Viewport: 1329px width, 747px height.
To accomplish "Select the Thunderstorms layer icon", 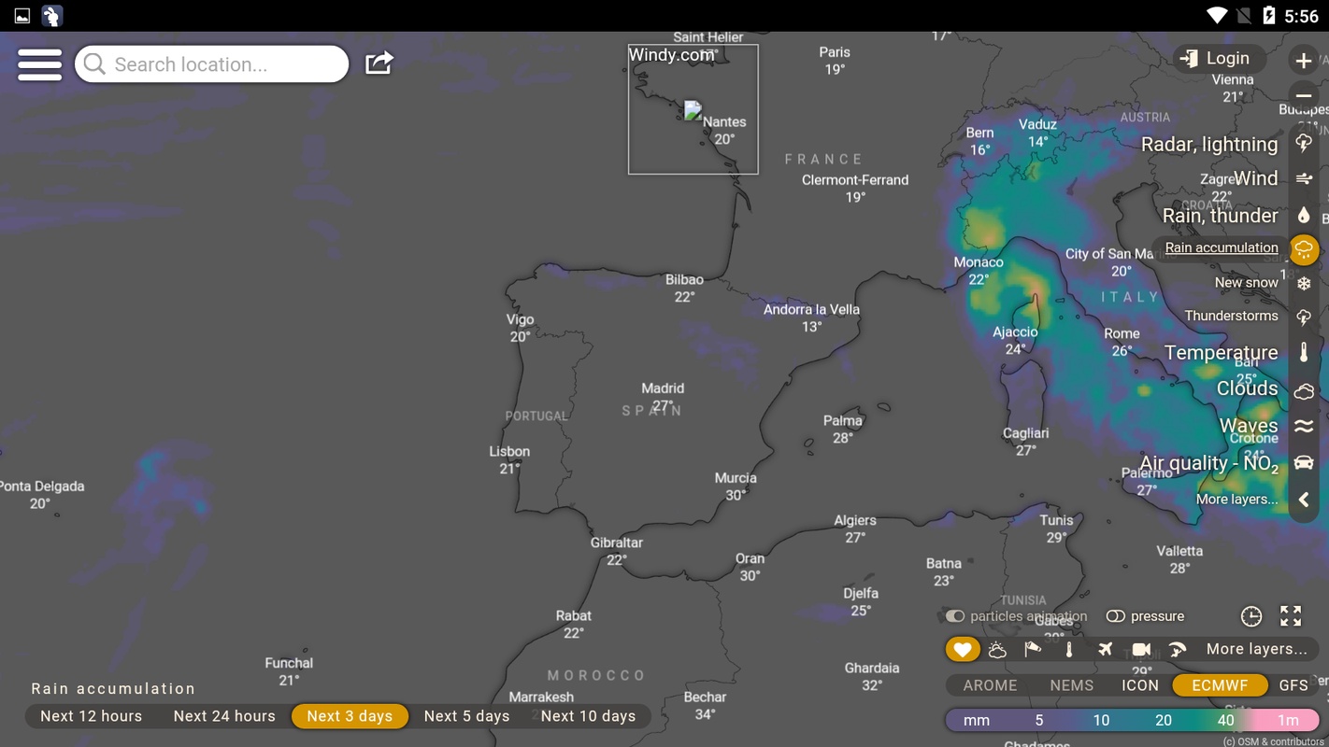I will click(1304, 317).
